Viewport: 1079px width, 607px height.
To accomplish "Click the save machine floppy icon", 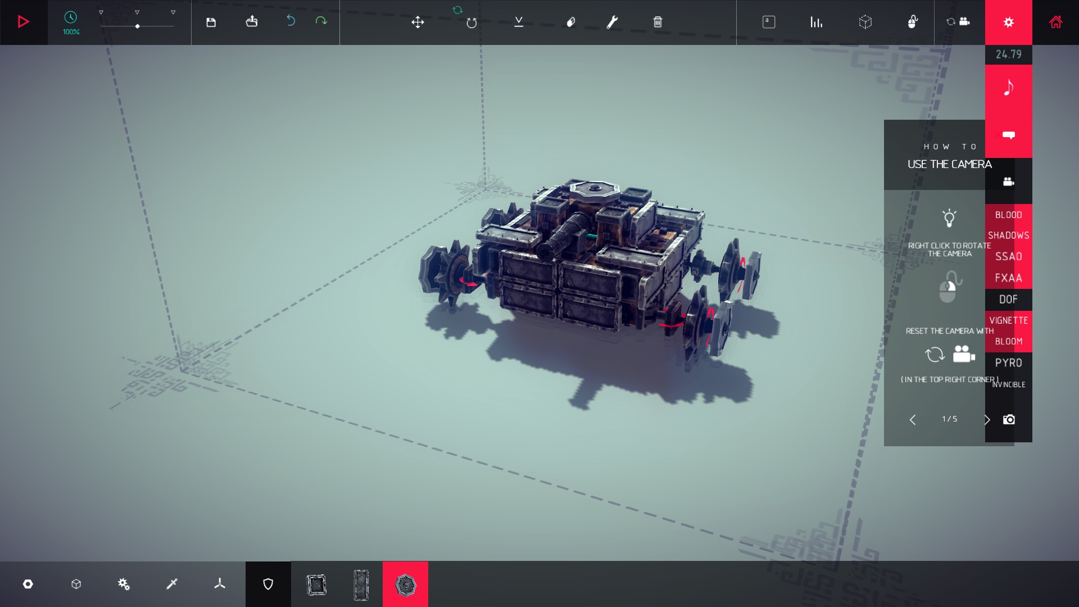I will [x=211, y=22].
